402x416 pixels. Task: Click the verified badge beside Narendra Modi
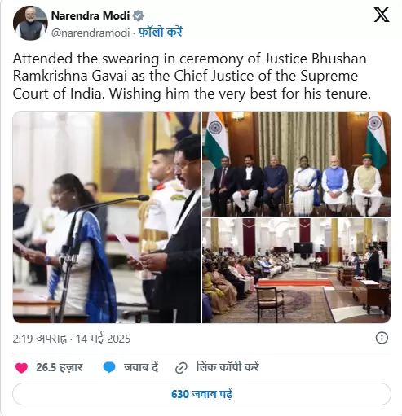[x=138, y=15]
